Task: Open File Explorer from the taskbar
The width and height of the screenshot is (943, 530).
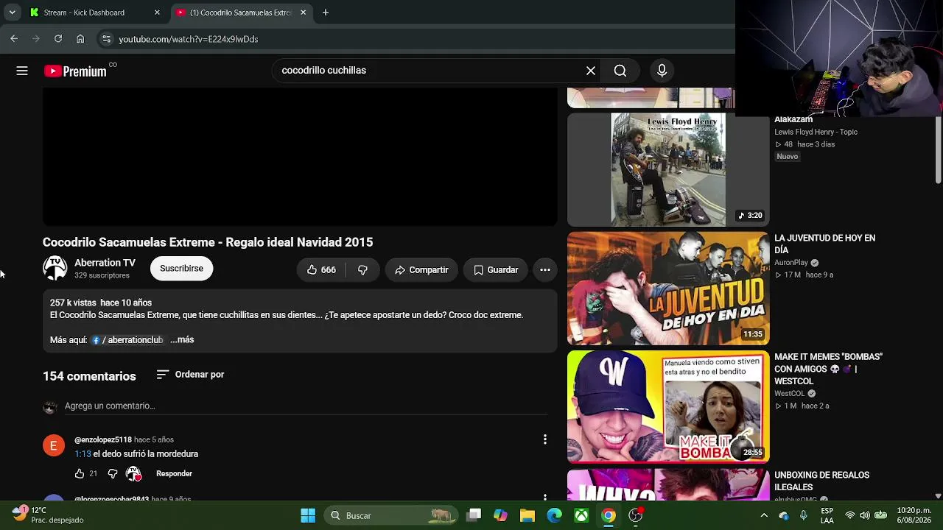Action: pos(527,515)
